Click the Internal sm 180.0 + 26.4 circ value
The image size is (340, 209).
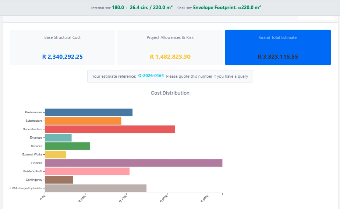(x=142, y=7)
